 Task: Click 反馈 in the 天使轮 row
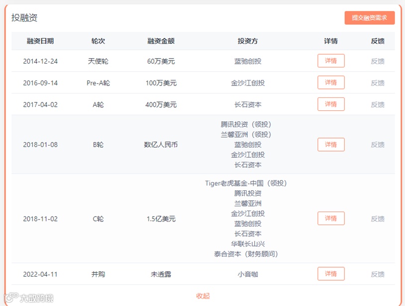pyautogui.click(x=378, y=61)
